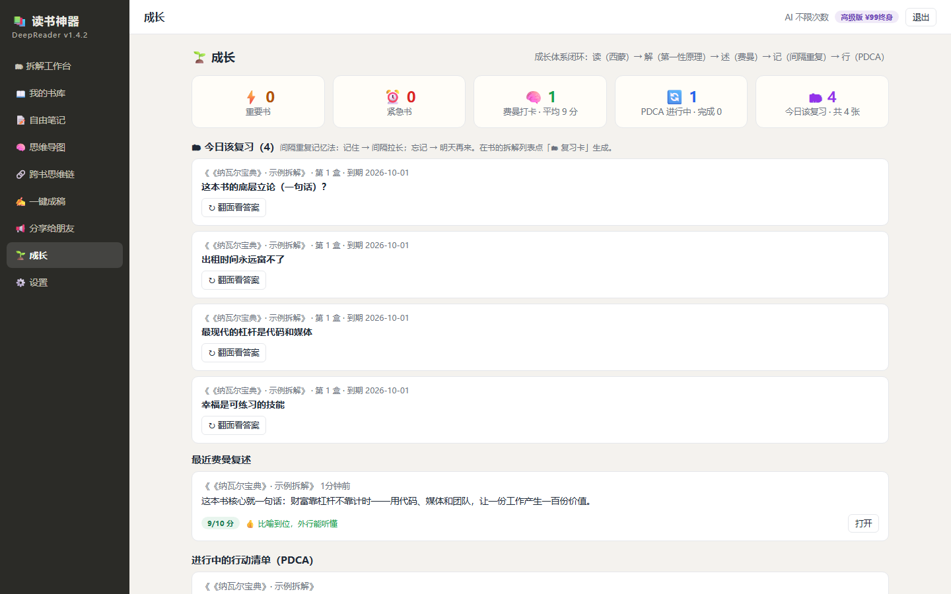The image size is (951, 594).
Task: Click the 成长体系闭环 flow description text
Action: [709, 57]
